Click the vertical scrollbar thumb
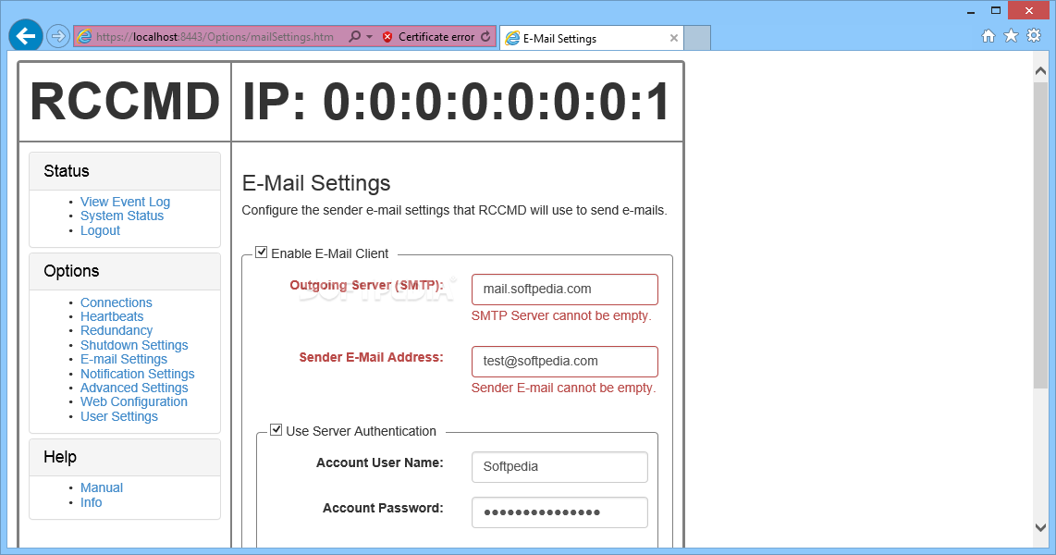The image size is (1056, 555). pyautogui.click(x=1040, y=236)
